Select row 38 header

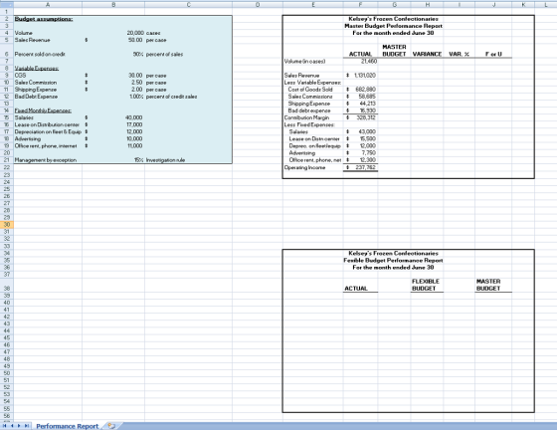coord(6,285)
